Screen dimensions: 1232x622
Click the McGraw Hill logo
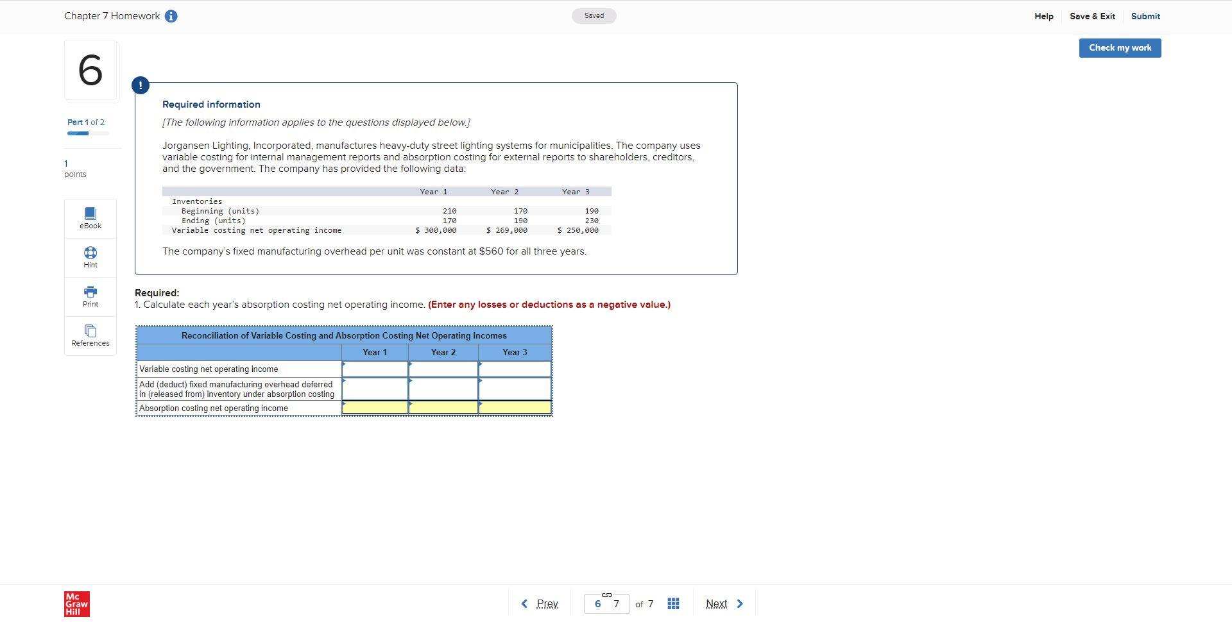click(76, 603)
